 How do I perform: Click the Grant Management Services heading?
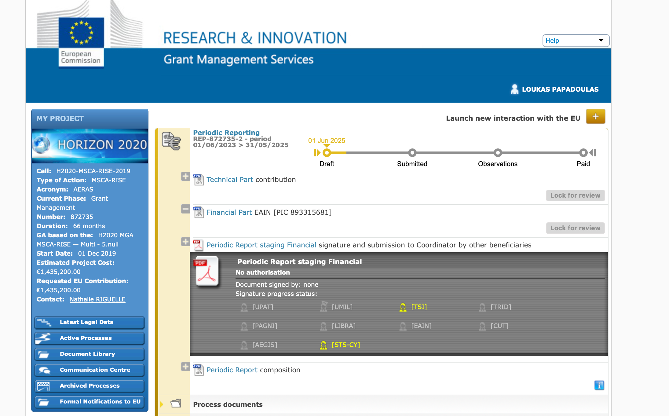pyautogui.click(x=239, y=59)
